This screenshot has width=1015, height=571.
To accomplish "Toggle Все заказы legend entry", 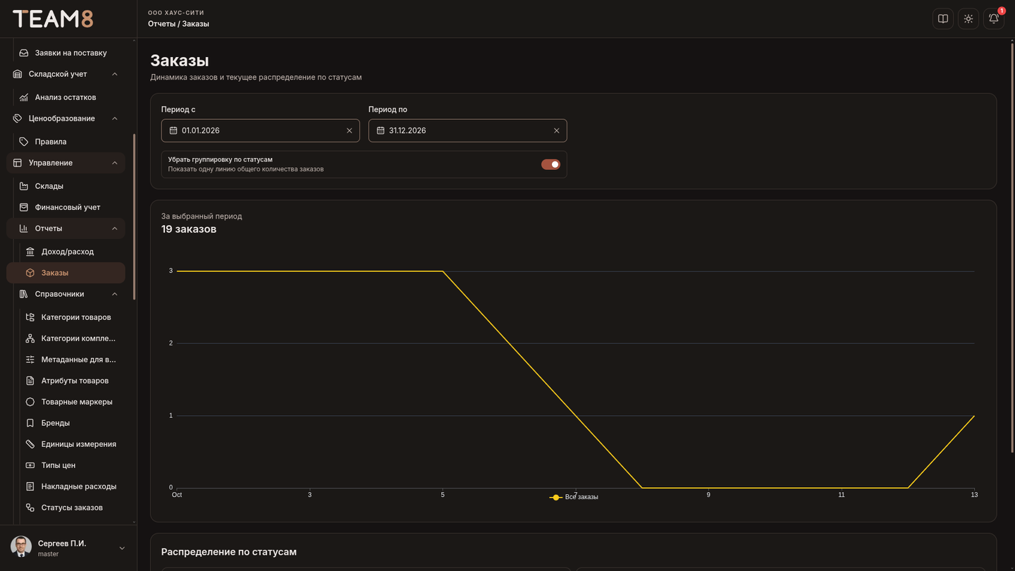I will (574, 497).
